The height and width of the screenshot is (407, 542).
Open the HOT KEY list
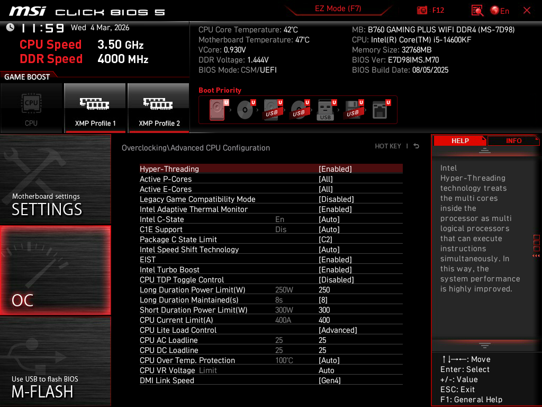[388, 146]
